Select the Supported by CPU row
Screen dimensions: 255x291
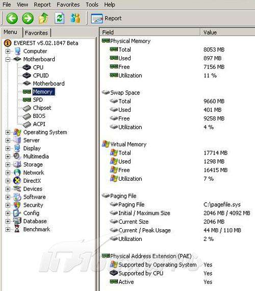click(x=141, y=273)
